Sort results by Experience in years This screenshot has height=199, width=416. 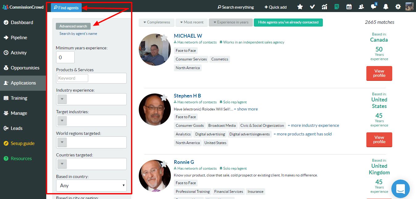coord(231,22)
